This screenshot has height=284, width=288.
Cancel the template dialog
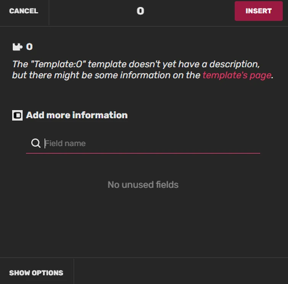(24, 11)
